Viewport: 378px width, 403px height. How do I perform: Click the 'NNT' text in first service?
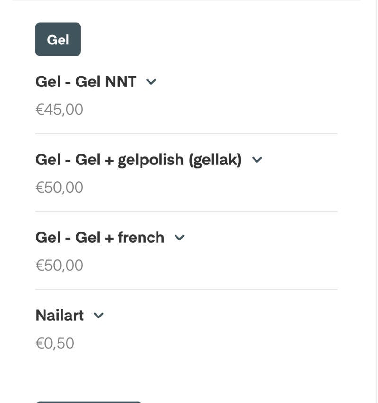(x=121, y=82)
